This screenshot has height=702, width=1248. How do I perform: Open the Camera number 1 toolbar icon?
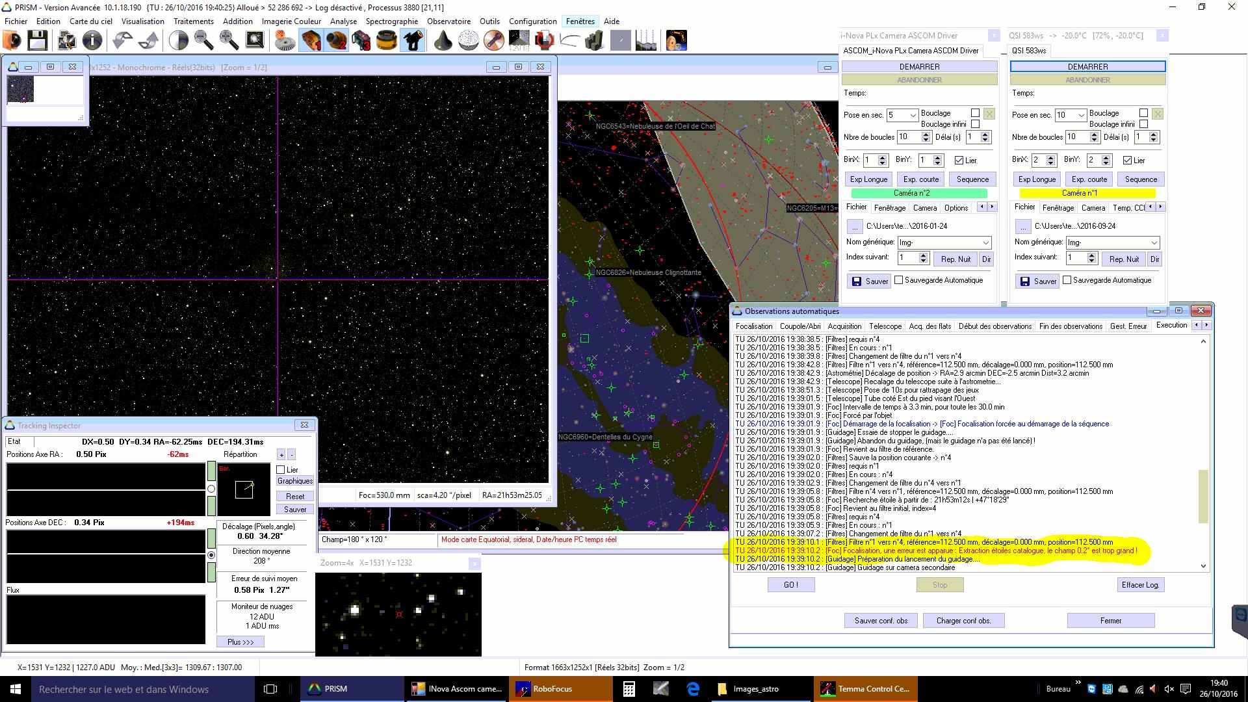coord(311,40)
